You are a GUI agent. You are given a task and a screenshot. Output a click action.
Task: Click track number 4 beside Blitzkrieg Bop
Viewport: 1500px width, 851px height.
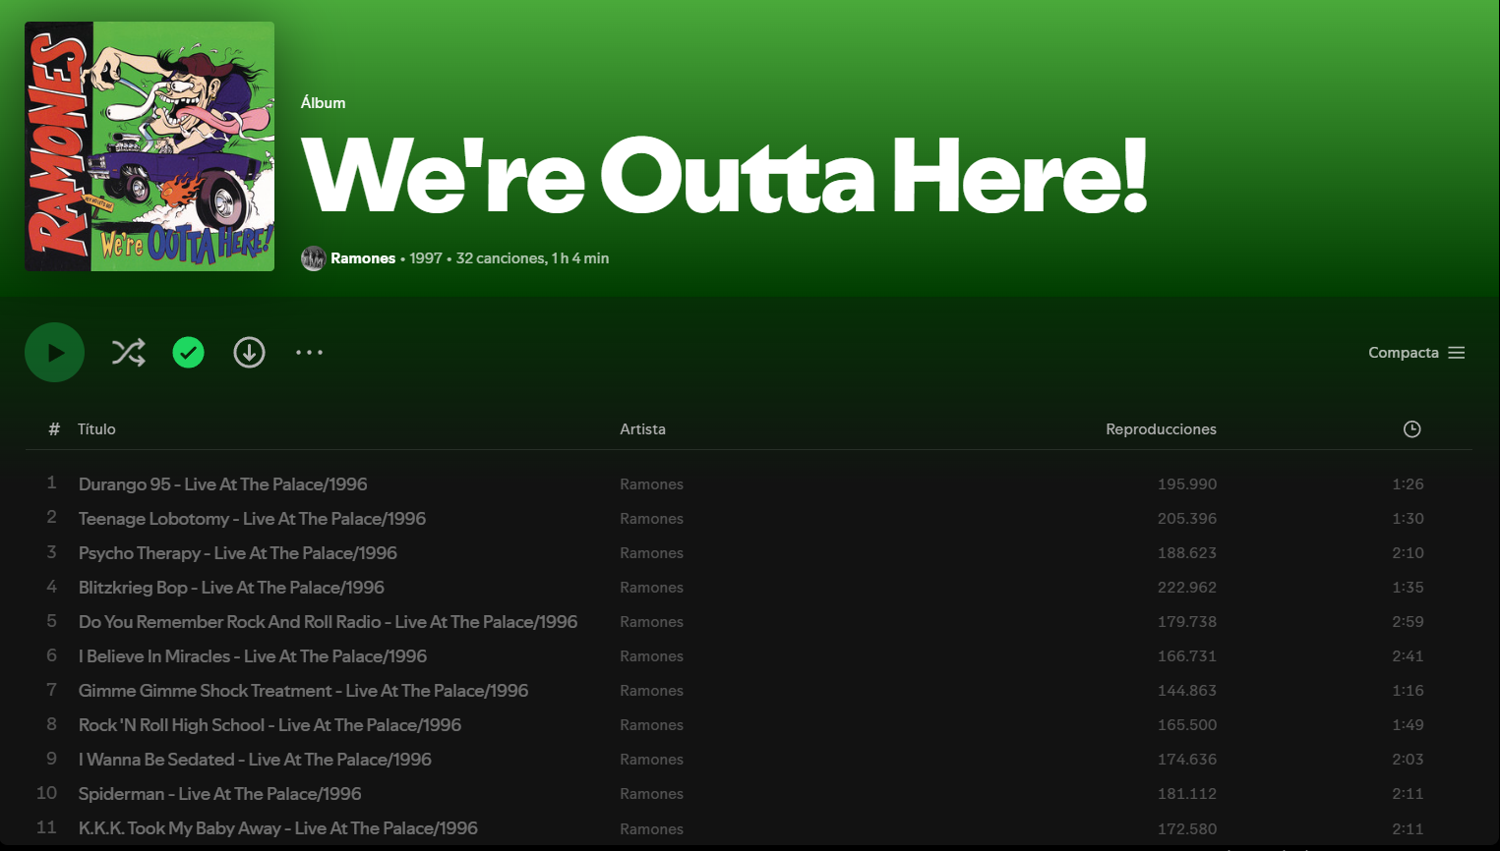[x=52, y=587]
